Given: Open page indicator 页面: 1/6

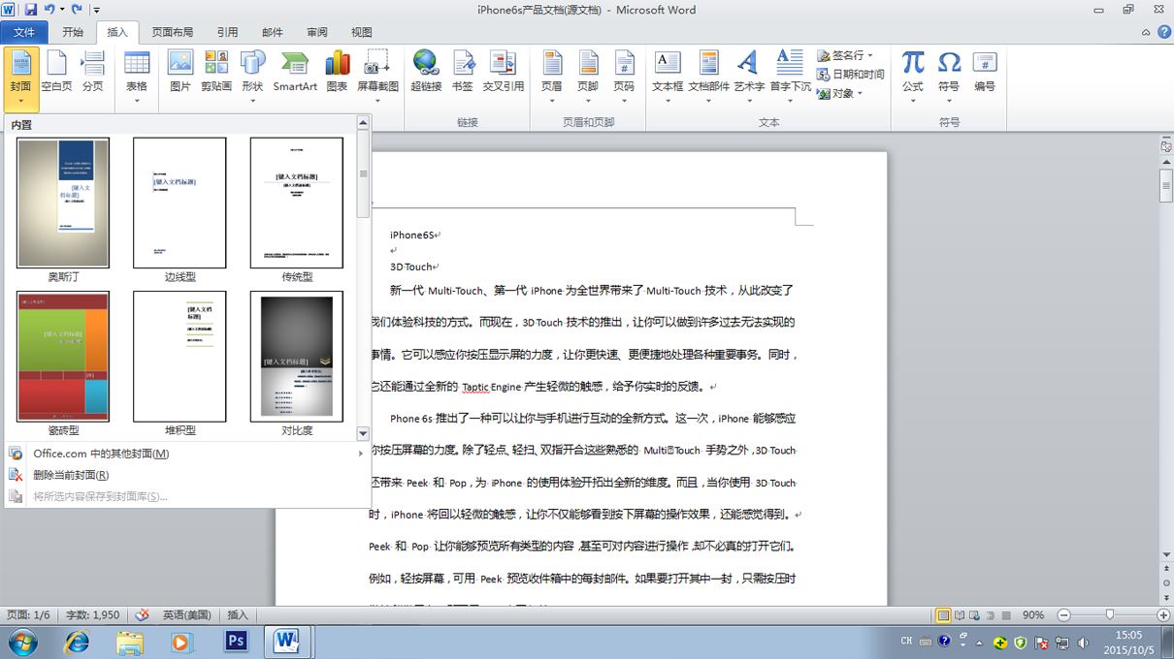Looking at the screenshot, I should tap(28, 615).
